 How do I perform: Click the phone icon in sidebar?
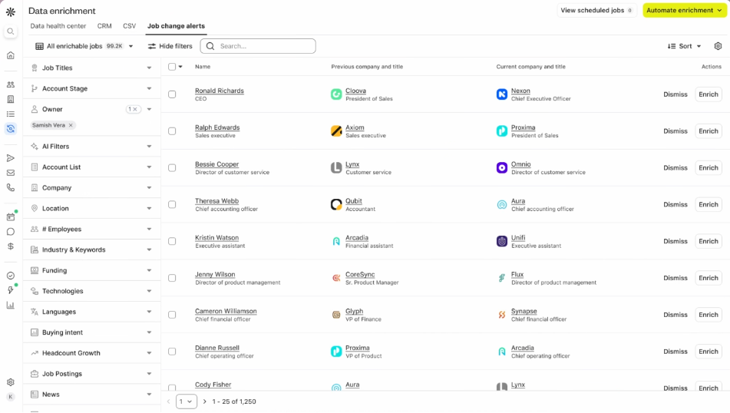(x=11, y=187)
